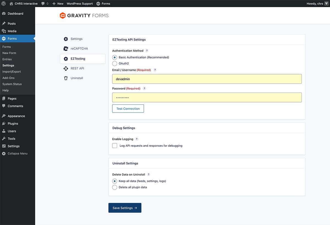Select the reCAPTCHA icon in the settings nav

tap(66, 49)
